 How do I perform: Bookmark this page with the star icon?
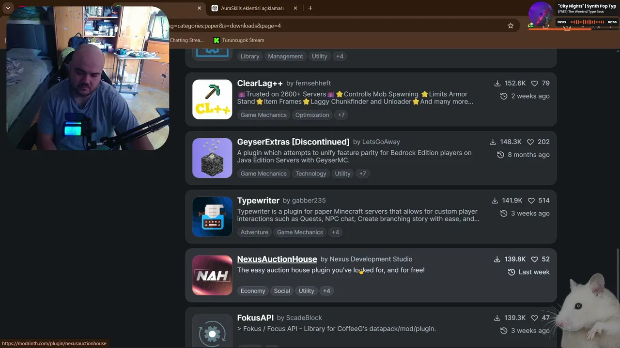click(x=511, y=26)
